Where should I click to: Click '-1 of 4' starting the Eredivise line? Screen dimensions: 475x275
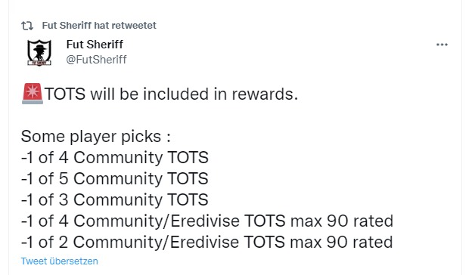point(45,221)
